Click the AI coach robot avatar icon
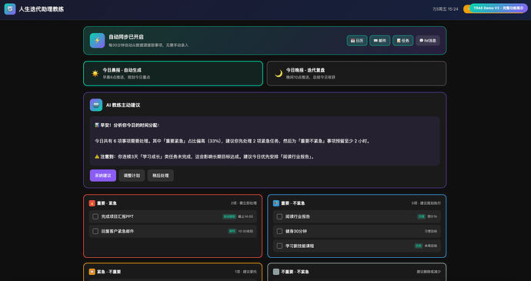 [96, 105]
